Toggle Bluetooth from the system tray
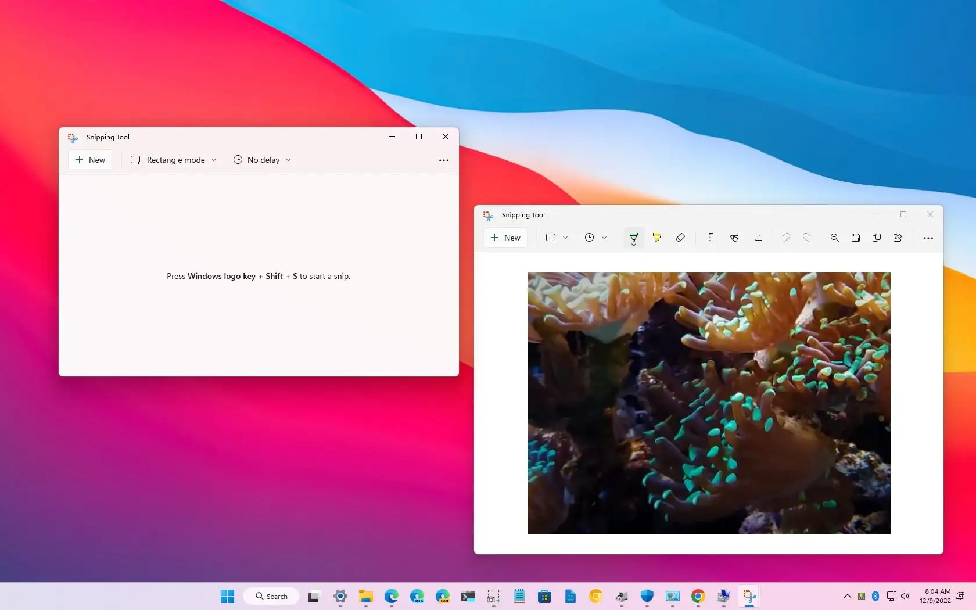Image resolution: width=976 pixels, height=610 pixels. coord(875,595)
